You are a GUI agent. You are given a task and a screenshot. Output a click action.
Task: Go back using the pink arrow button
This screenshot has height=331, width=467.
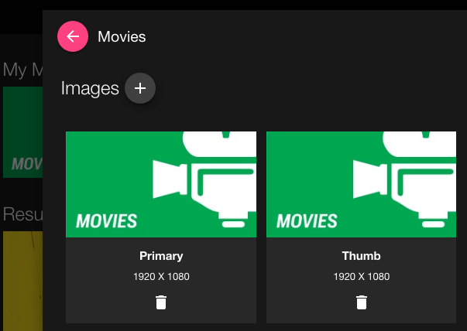[x=73, y=36]
